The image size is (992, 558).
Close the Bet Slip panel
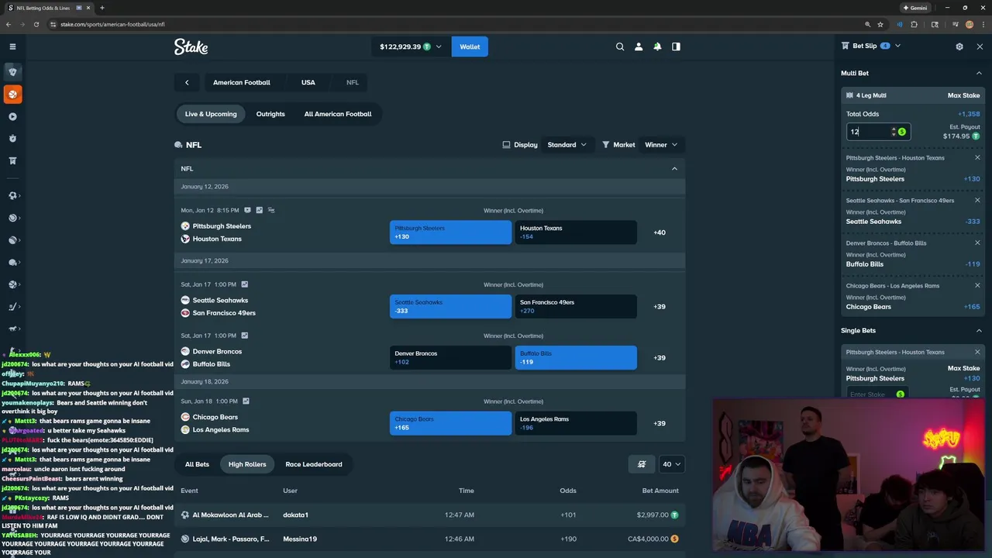(980, 46)
